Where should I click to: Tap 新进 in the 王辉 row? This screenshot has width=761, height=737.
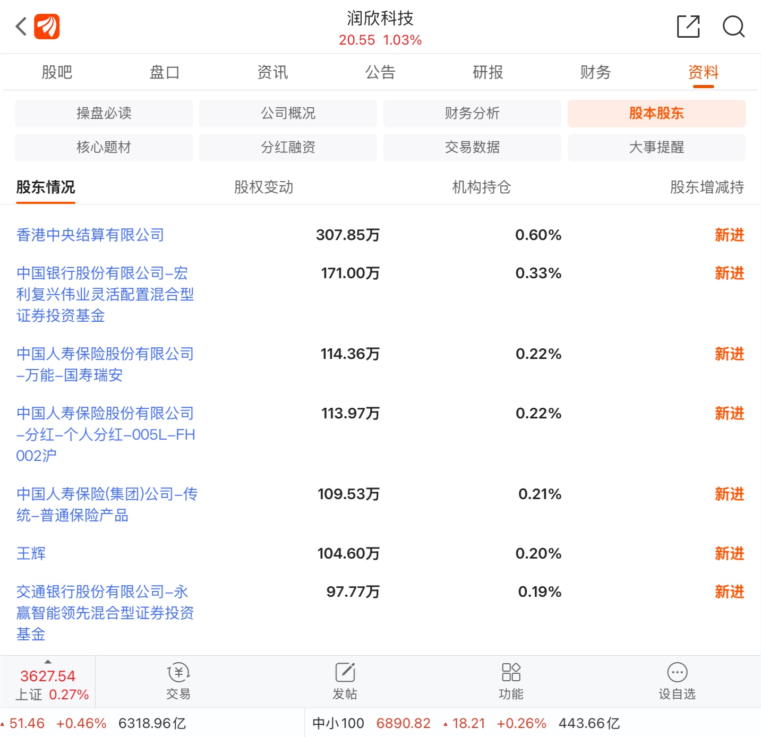click(730, 553)
